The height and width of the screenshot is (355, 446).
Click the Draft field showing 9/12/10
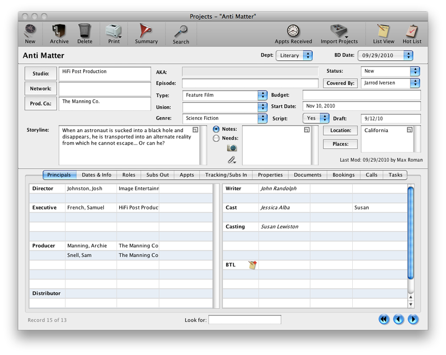pyautogui.click(x=391, y=118)
